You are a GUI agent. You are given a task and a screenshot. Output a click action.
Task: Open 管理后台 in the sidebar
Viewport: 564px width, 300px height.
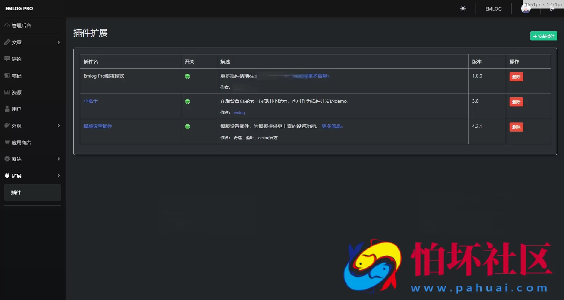tap(21, 26)
